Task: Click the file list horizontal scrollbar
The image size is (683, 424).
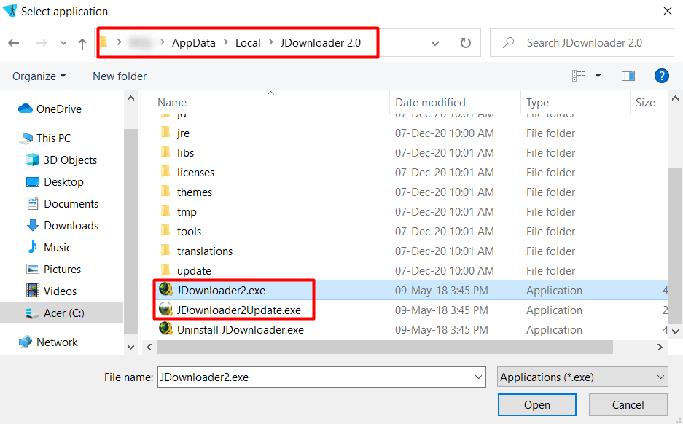Action: click(x=385, y=347)
